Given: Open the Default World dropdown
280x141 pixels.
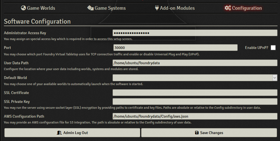Looking at the screenshot, I should click(x=195, y=78).
